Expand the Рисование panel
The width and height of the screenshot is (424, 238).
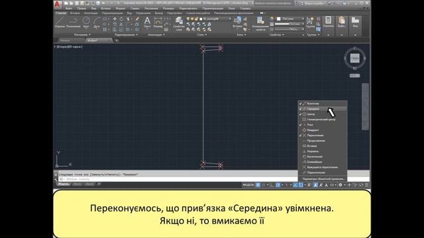(x=82, y=35)
